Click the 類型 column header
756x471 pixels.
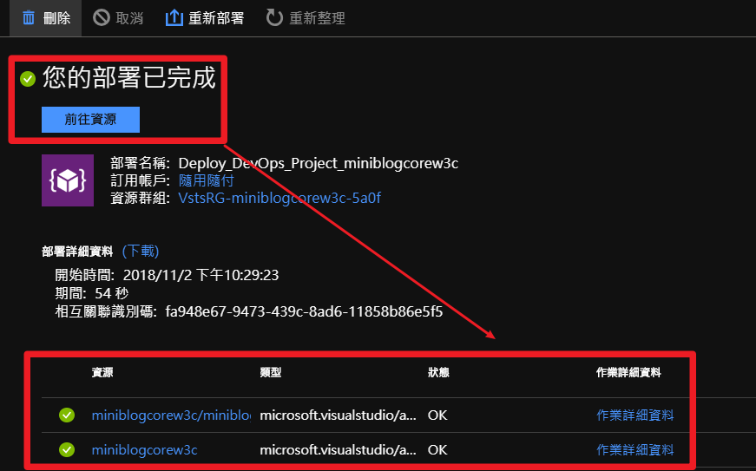(x=271, y=372)
